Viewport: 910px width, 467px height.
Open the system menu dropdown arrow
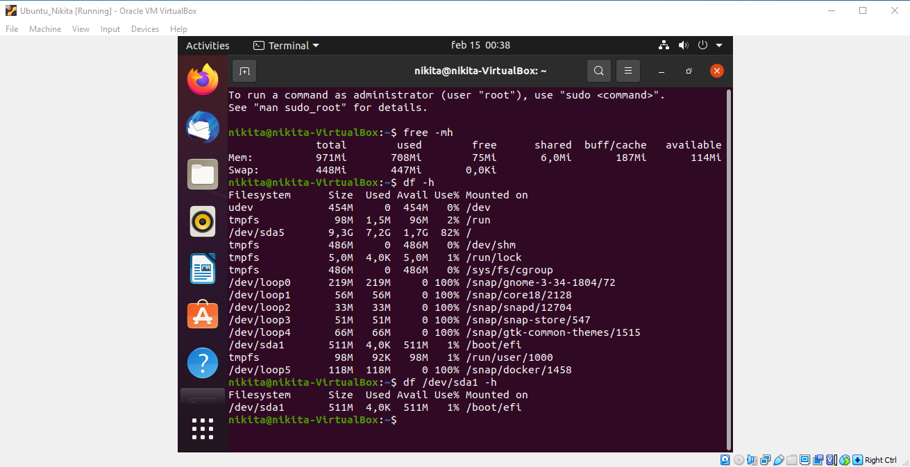719,46
